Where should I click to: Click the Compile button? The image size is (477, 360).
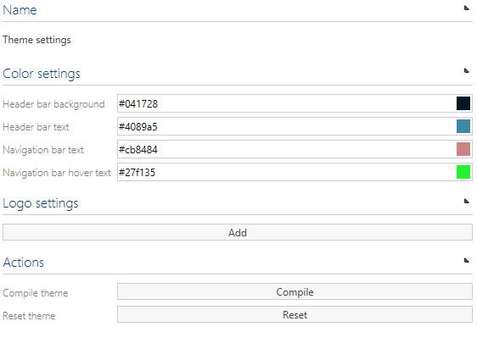295,291
